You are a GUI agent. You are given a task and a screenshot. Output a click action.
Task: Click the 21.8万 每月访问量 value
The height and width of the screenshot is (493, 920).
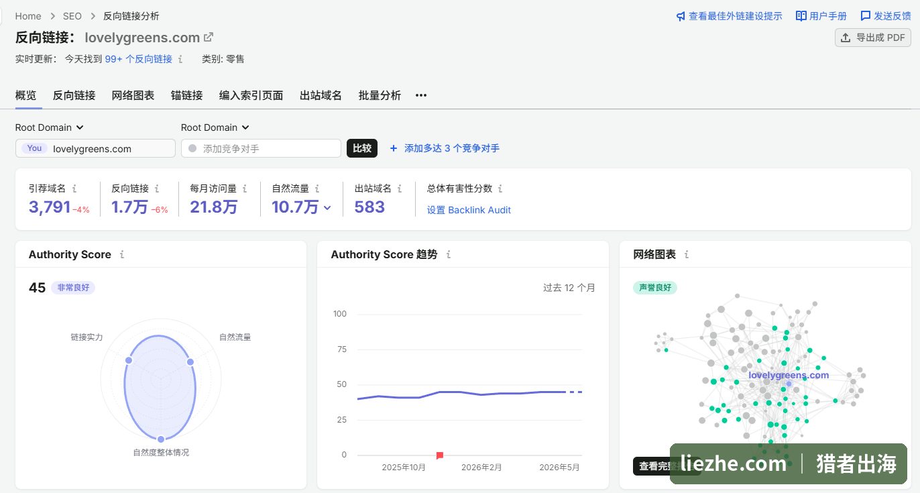pos(214,207)
